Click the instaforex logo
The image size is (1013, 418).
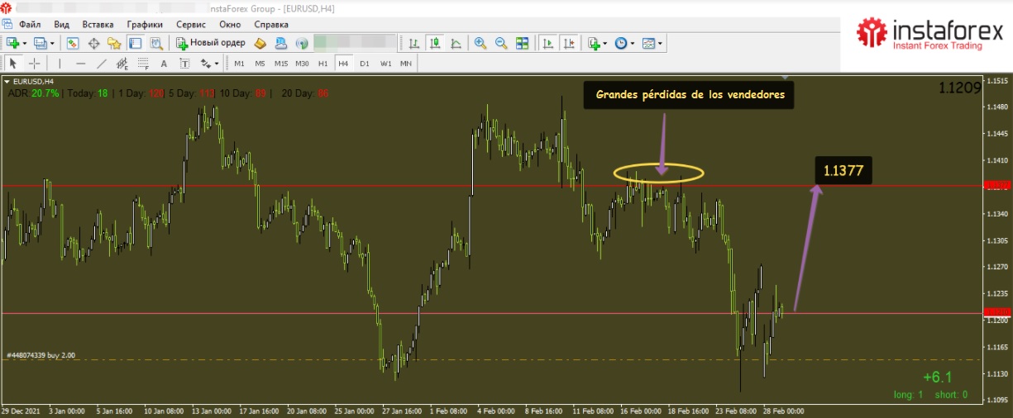point(929,35)
